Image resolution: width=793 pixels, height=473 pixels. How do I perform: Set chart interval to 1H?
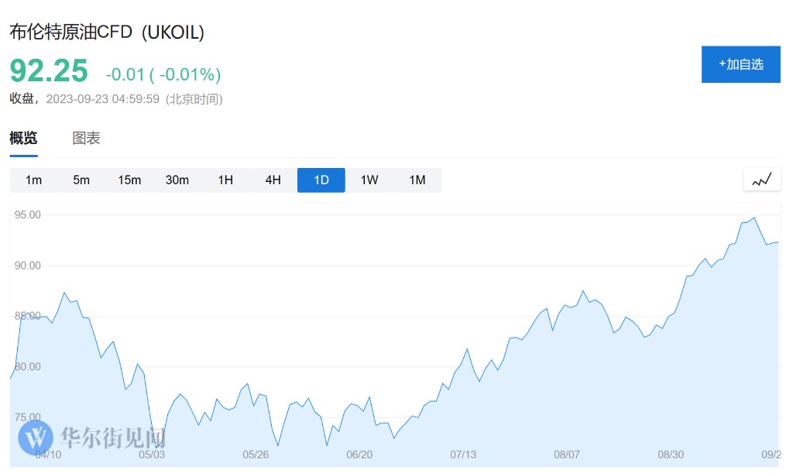(x=225, y=180)
